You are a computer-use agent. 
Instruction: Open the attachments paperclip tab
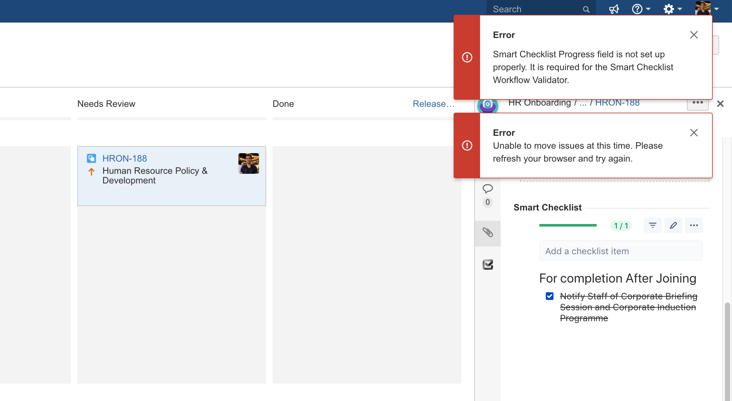point(488,232)
